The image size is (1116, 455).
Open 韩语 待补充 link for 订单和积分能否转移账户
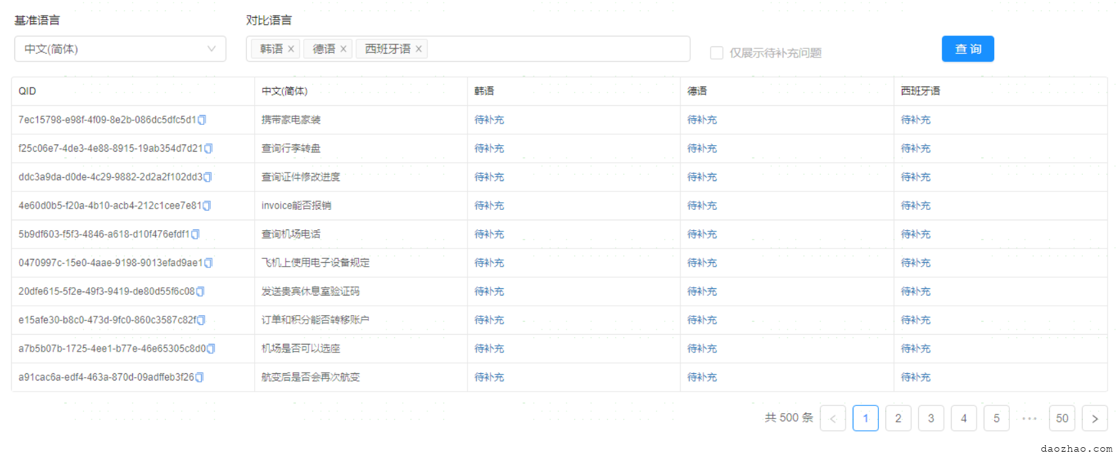click(489, 320)
